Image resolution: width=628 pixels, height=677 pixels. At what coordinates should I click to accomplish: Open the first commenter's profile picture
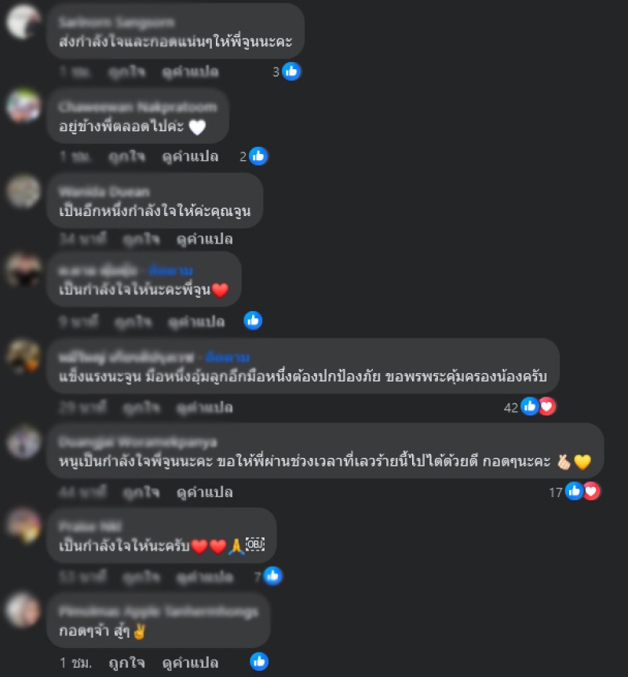24,21
